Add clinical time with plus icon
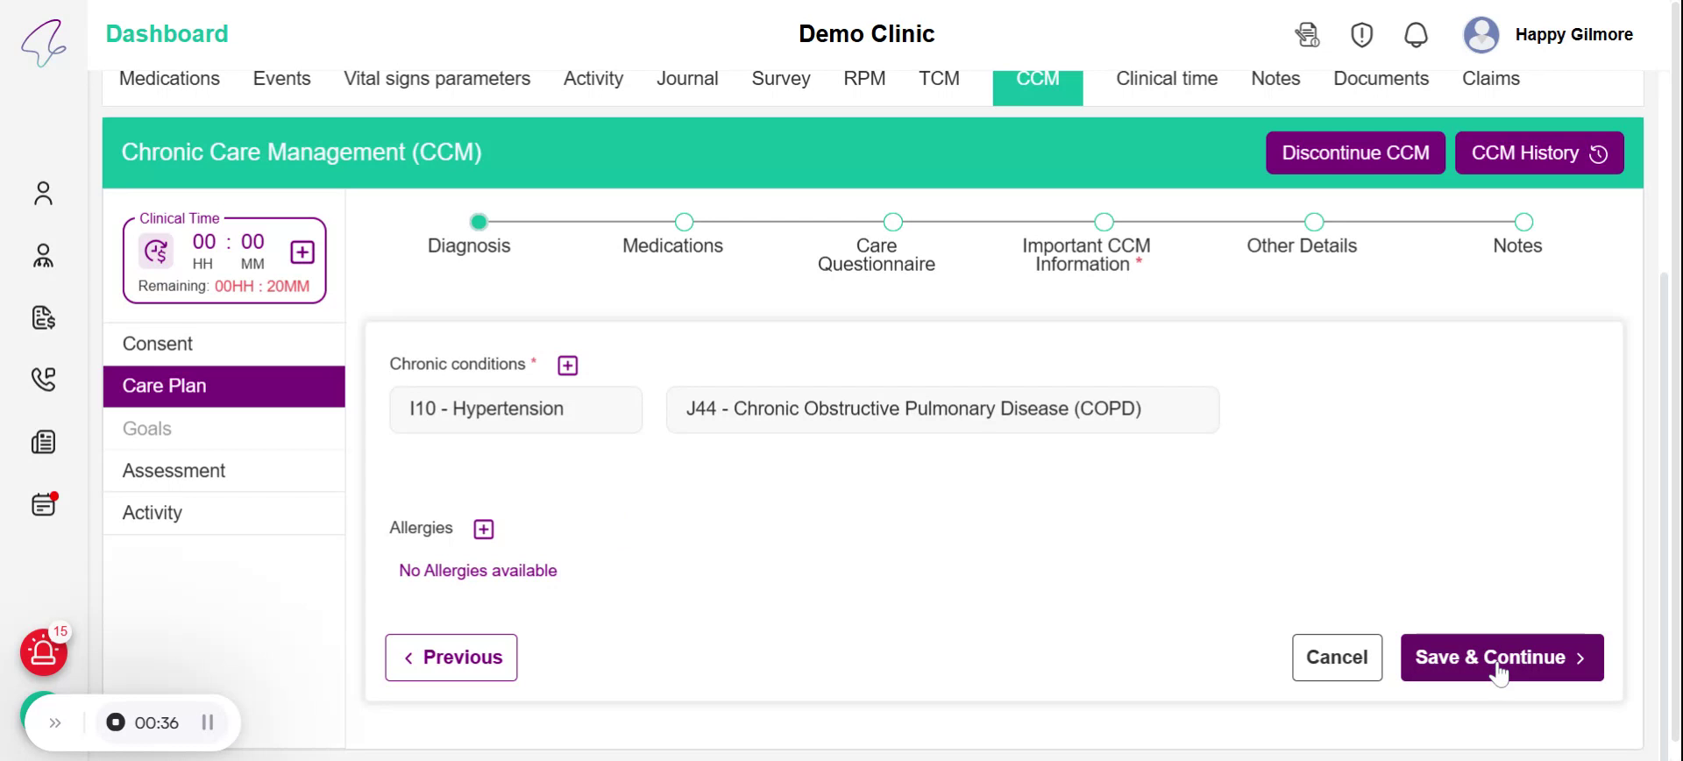 point(302,252)
